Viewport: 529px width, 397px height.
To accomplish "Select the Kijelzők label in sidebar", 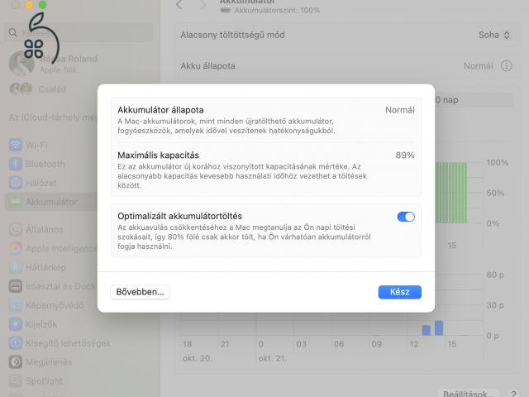I will click(x=41, y=324).
